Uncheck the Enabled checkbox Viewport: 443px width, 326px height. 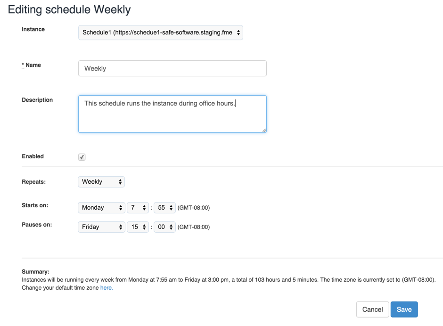coord(82,157)
